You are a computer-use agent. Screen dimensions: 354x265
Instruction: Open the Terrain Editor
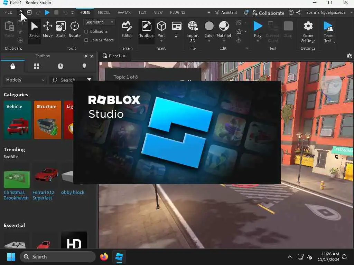[127, 30]
